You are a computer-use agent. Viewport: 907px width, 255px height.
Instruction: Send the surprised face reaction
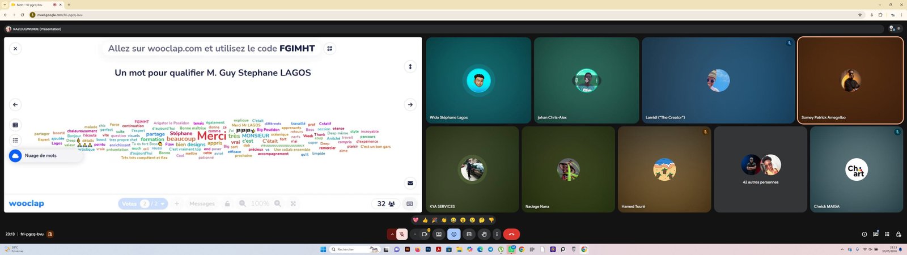463,220
